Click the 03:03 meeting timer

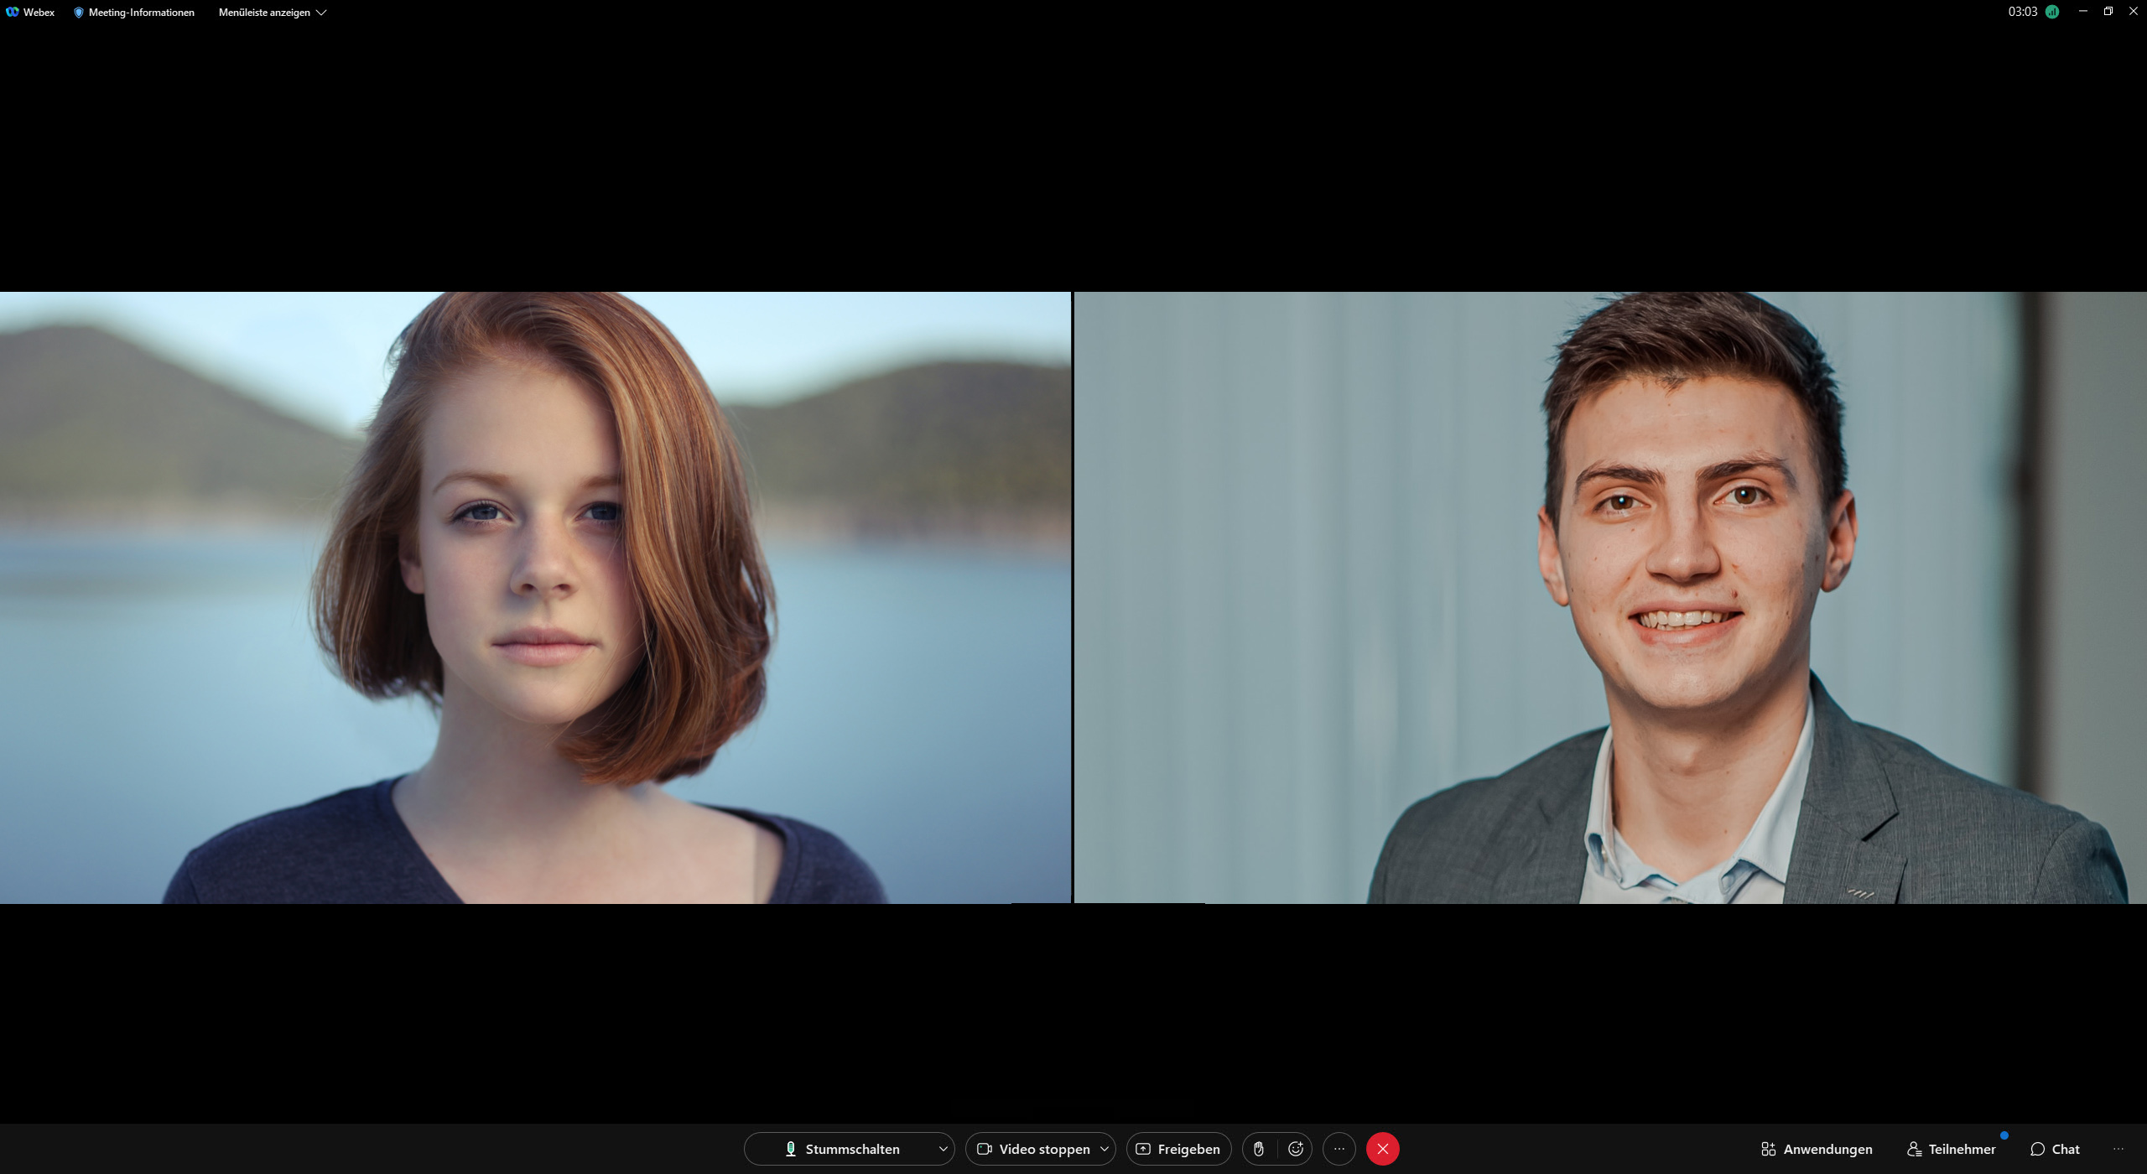[x=2022, y=12]
